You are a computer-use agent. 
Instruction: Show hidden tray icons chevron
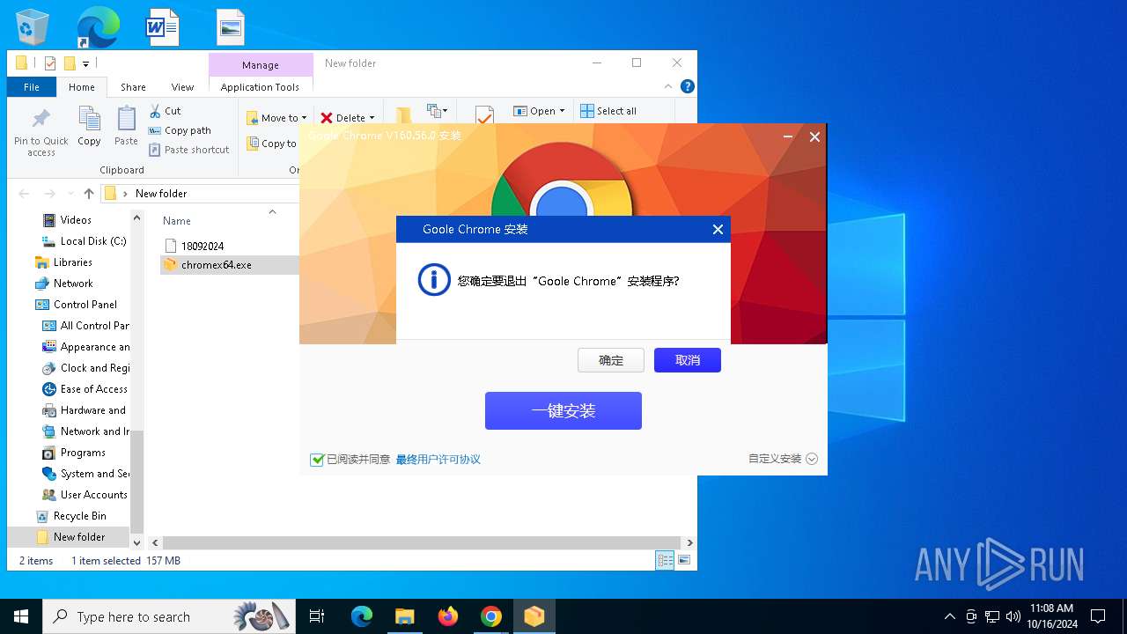point(949,616)
